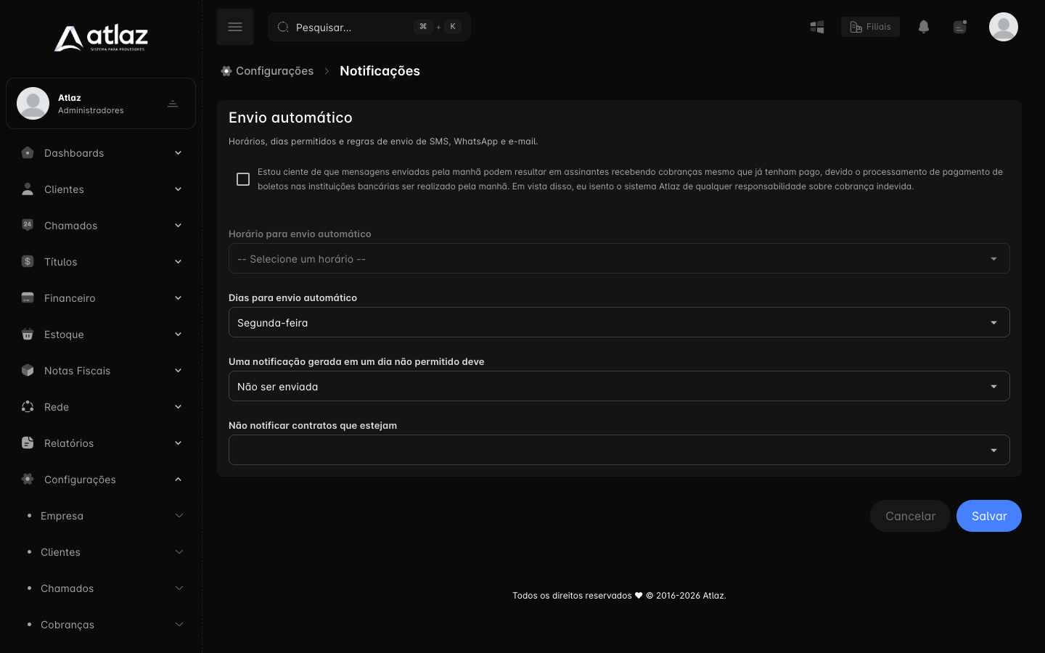The image size is (1045, 653).
Task: Click the Notas Fiscais box icon
Action: pos(28,370)
